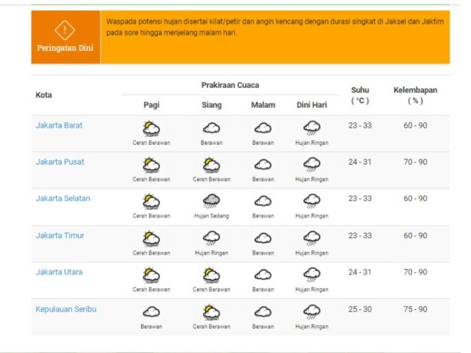Image resolution: width=471 pixels, height=353 pixels.
Task: Open the Jakarta Pusat city link
Action: (x=60, y=162)
